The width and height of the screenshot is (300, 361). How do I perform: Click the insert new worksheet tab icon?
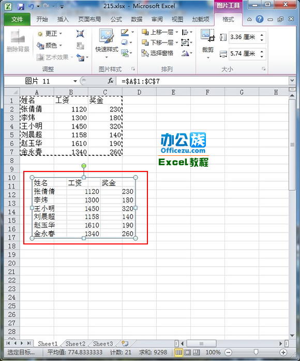[125, 344]
